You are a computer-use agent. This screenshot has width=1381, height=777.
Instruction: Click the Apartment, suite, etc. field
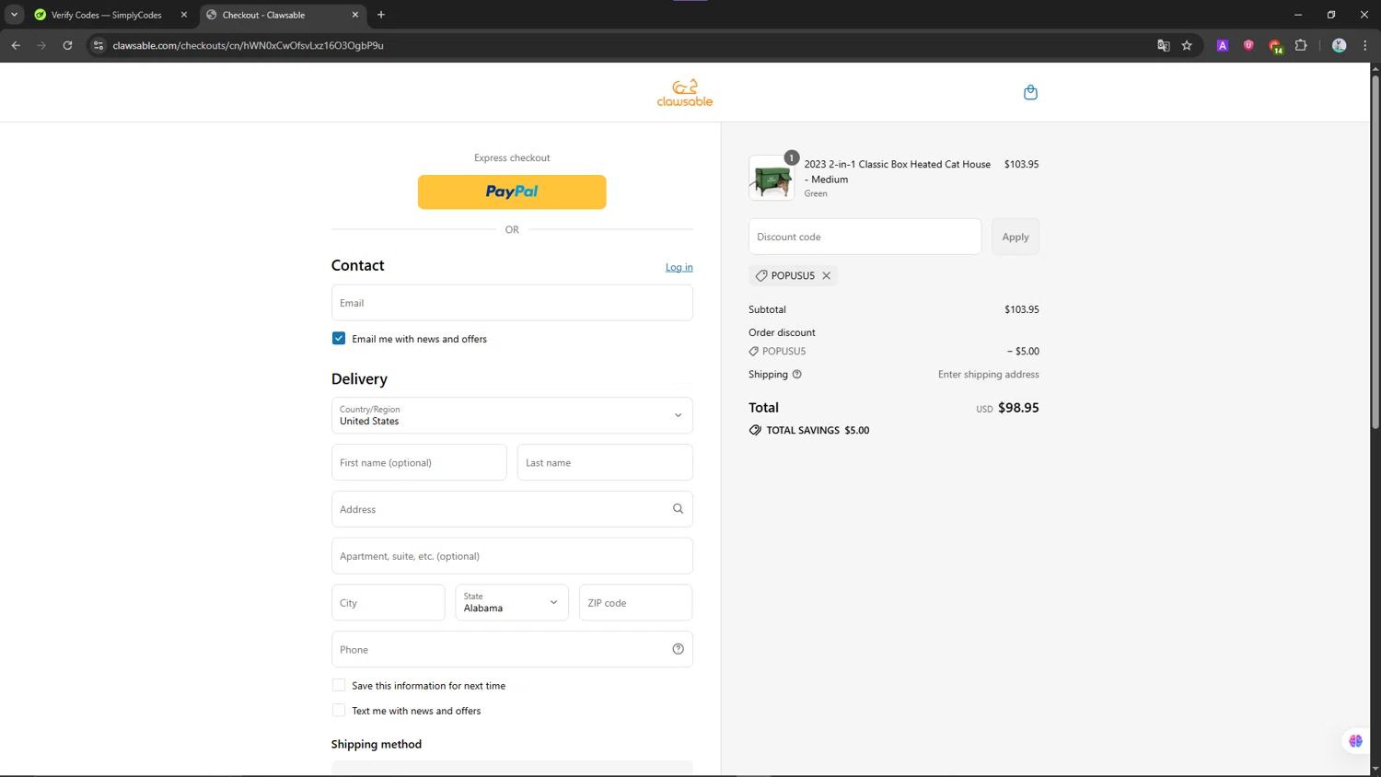(512, 556)
